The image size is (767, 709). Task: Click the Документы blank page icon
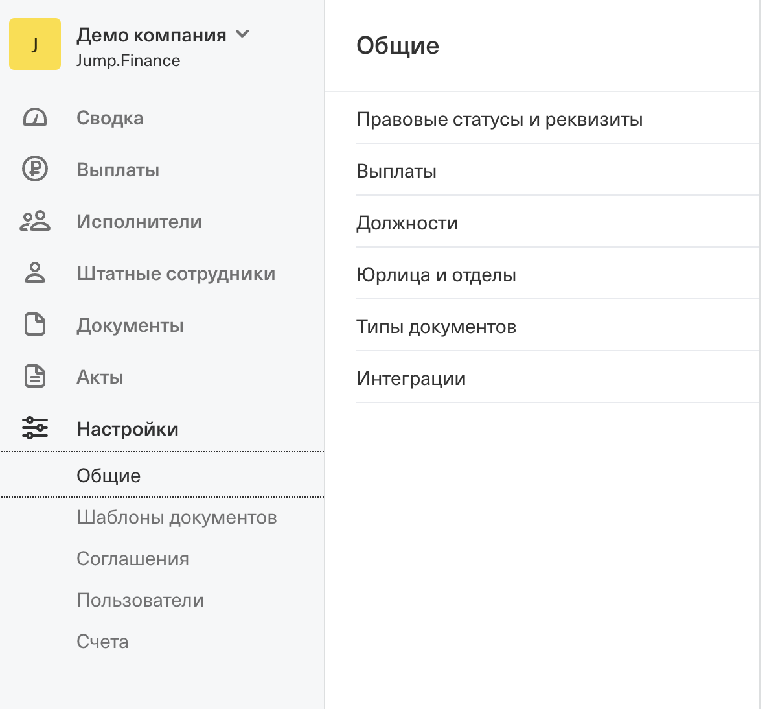click(x=35, y=324)
